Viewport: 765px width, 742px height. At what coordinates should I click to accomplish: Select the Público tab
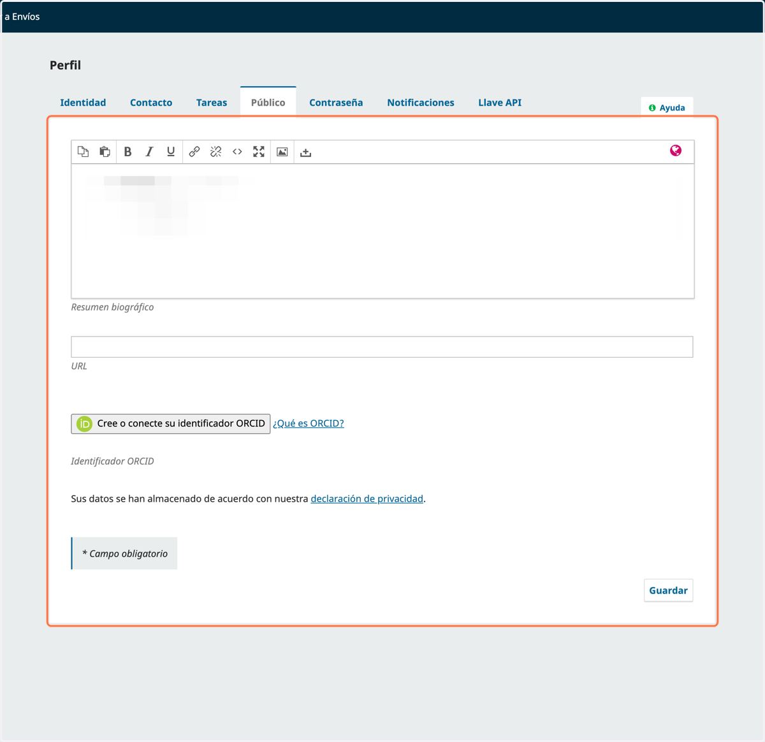pos(268,102)
